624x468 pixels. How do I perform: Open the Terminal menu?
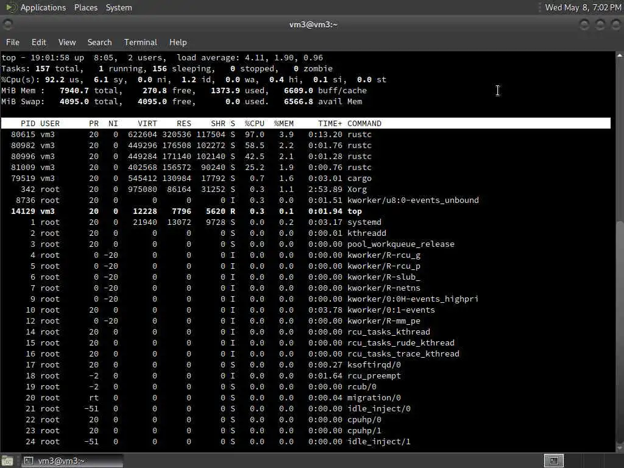(141, 42)
